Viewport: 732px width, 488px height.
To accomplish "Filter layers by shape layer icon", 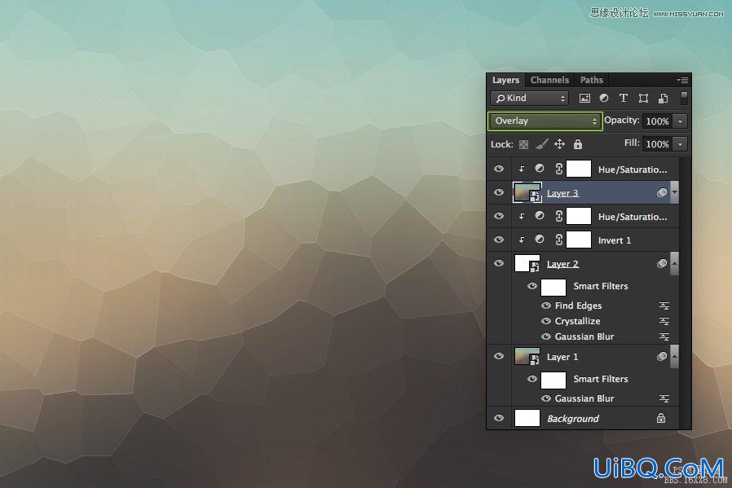I will 643,98.
